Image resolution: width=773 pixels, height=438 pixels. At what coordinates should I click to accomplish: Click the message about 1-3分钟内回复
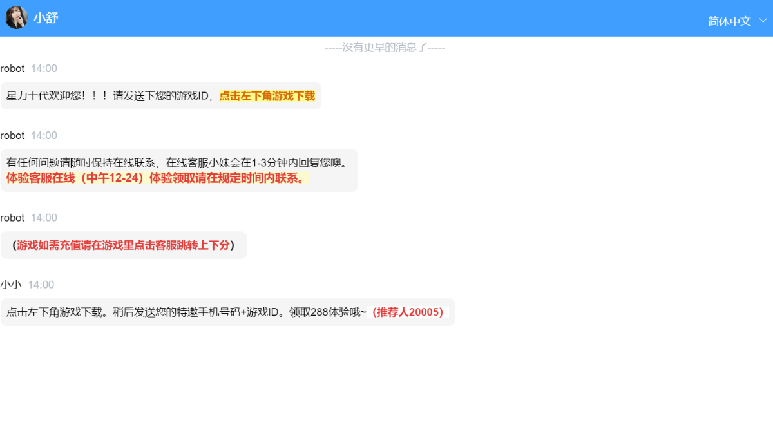click(x=177, y=162)
